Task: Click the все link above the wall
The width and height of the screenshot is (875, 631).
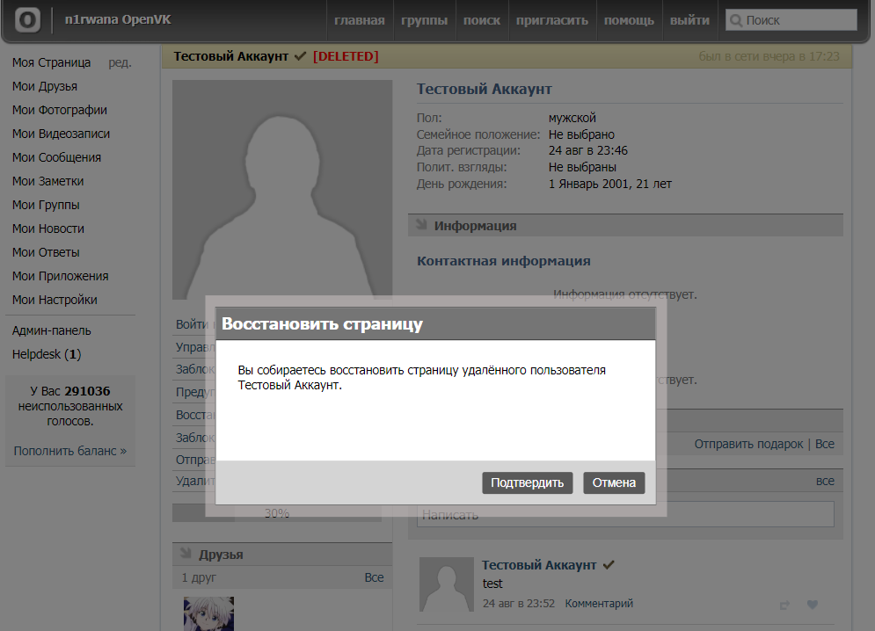Action: click(825, 481)
